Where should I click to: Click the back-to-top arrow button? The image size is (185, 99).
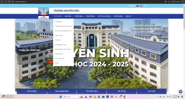(x=181, y=92)
